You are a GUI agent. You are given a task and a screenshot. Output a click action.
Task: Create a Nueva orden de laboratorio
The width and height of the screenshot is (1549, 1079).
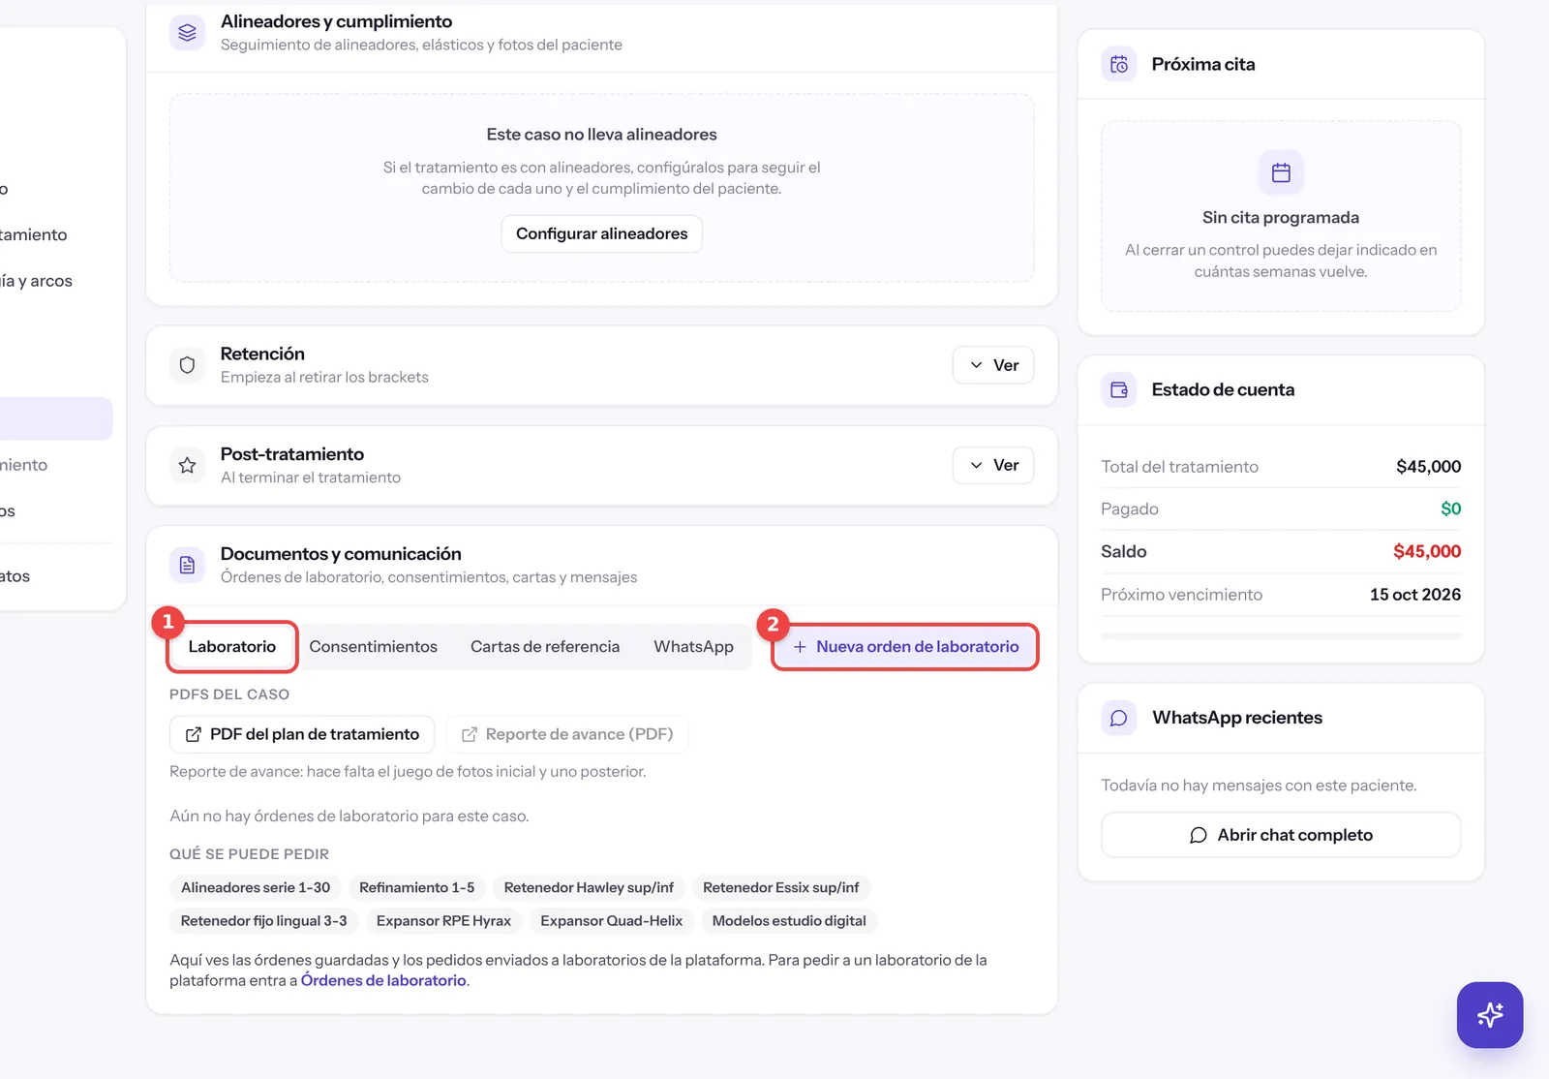coord(906,646)
